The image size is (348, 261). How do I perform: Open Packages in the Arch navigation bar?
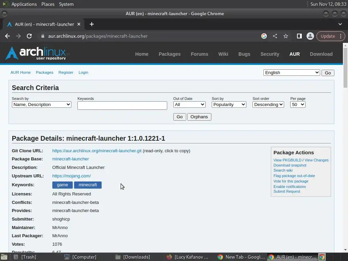(x=170, y=54)
